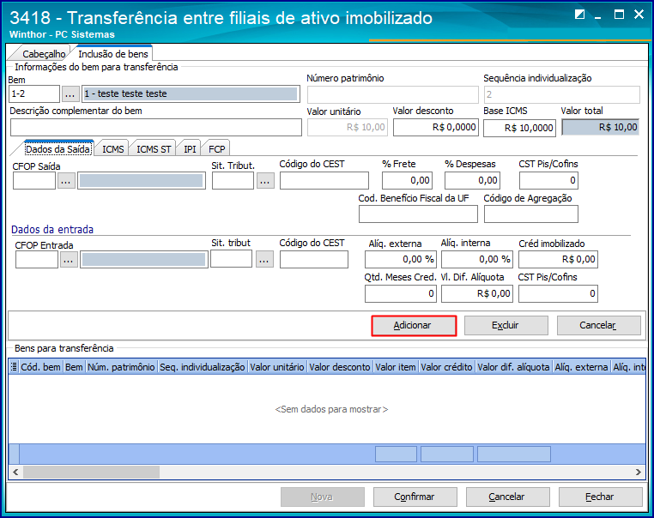Click the Fechar button
This screenshot has height=518, width=654.
(x=600, y=497)
